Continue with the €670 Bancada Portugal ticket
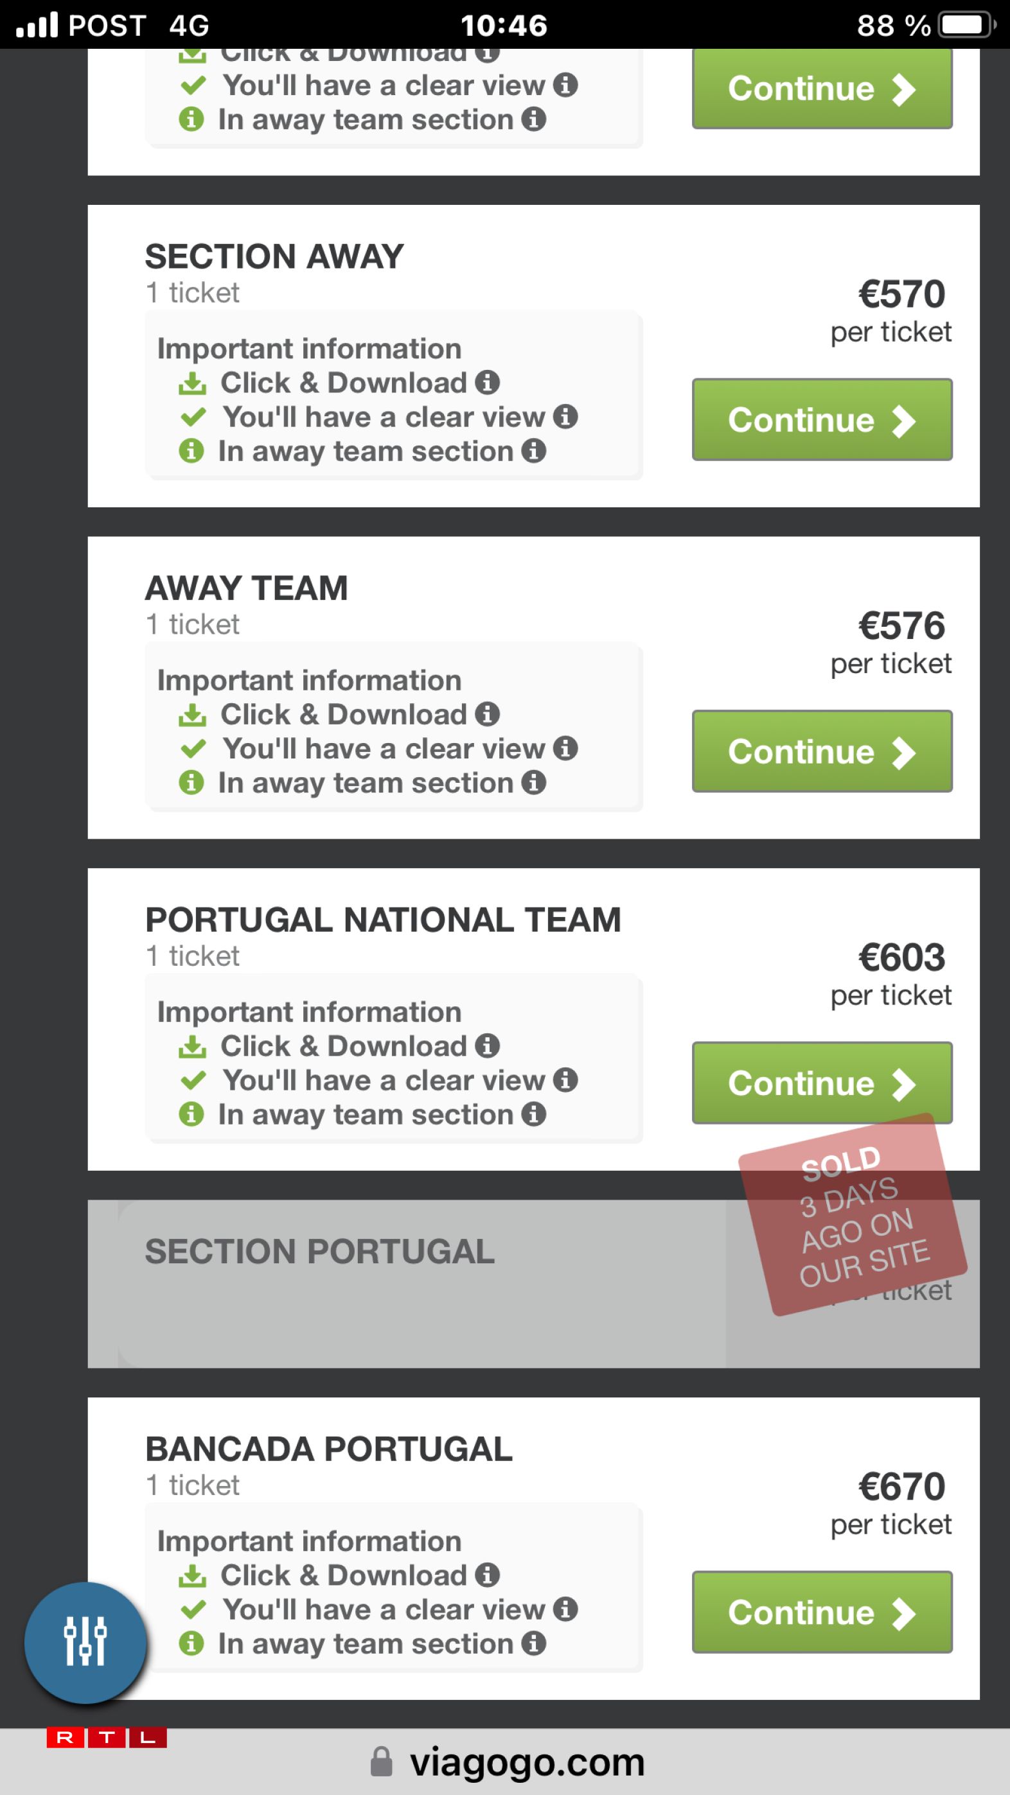Screen dimensions: 1010x1795 tap(821, 1612)
